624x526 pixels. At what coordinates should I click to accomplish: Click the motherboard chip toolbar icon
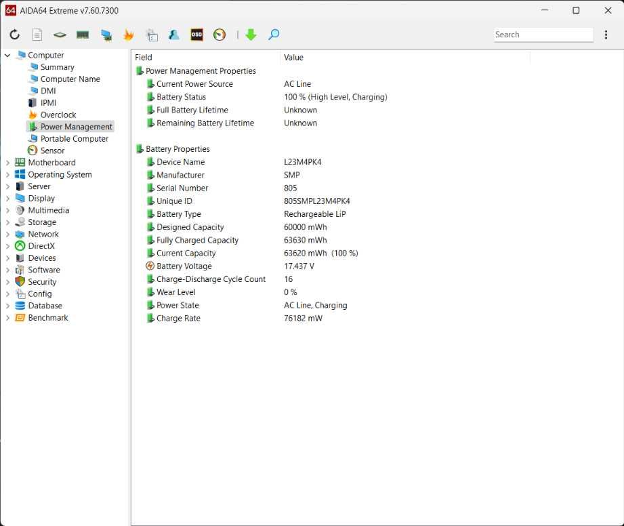click(x=60, y=35)
